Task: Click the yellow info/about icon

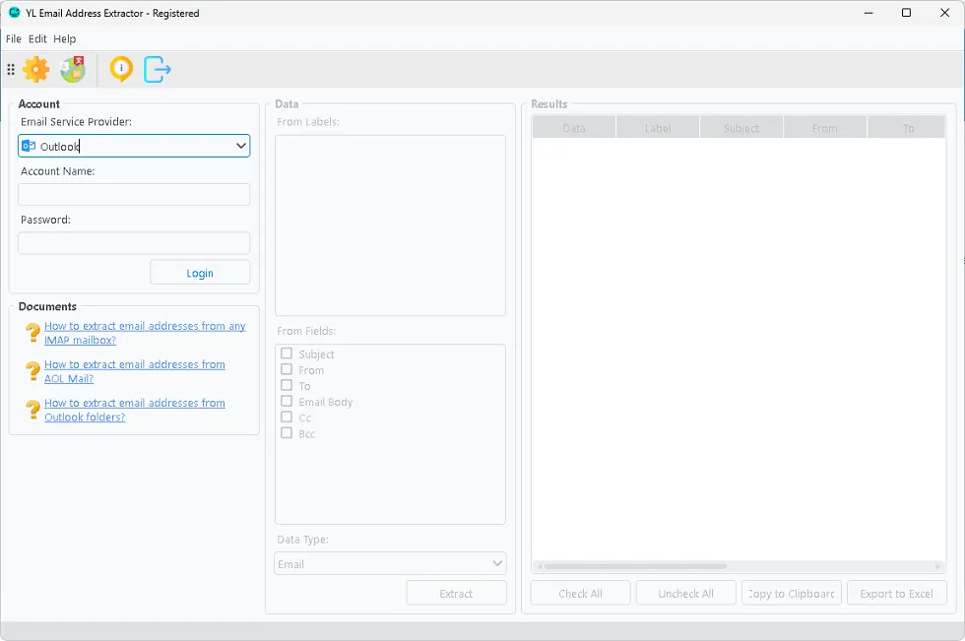Action: pos(120,69)
